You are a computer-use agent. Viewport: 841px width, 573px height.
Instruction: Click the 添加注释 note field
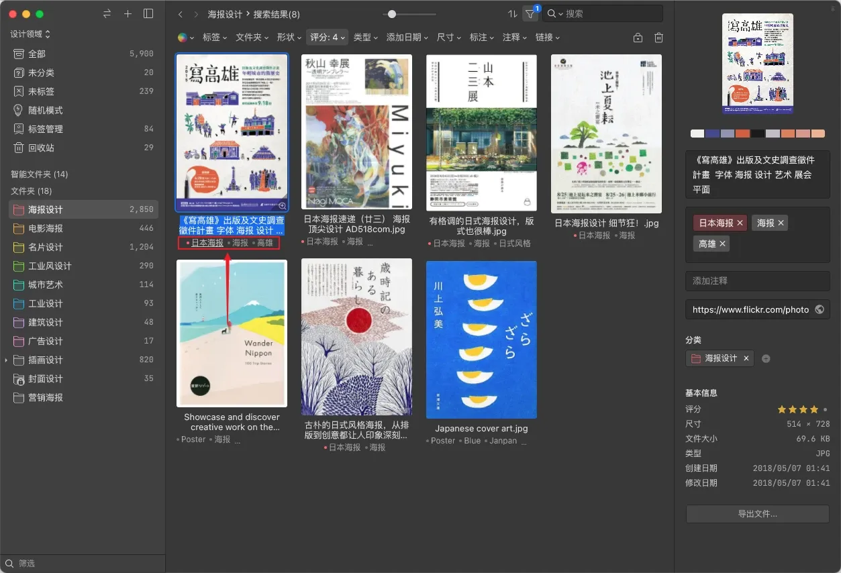tap(757, 280)
